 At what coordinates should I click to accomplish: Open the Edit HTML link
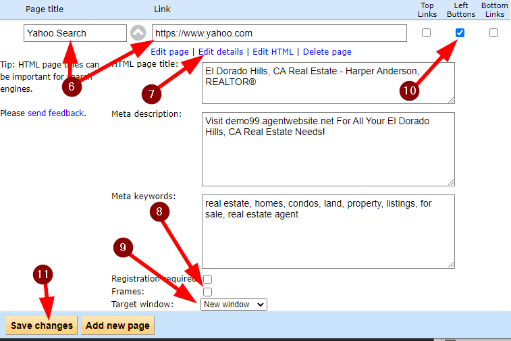273,51
